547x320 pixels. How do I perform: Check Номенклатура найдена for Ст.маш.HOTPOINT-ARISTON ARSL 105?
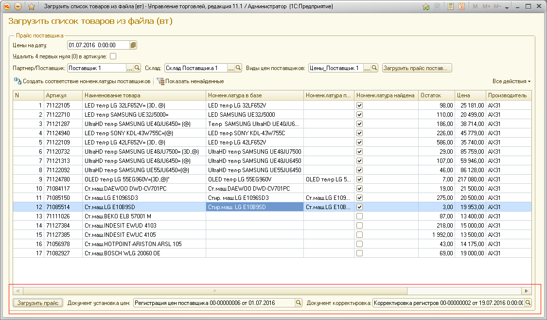pos(359,244)
